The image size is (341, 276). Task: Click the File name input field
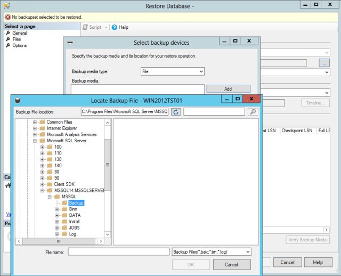tap(119, 252)
